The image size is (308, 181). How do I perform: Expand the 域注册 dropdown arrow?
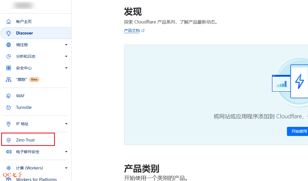point(66,45)
